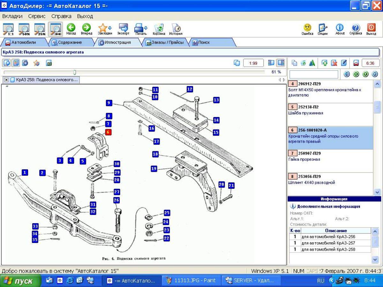Click the Windows пуск Start button
383x287 pixels.
tap(20, 281)
